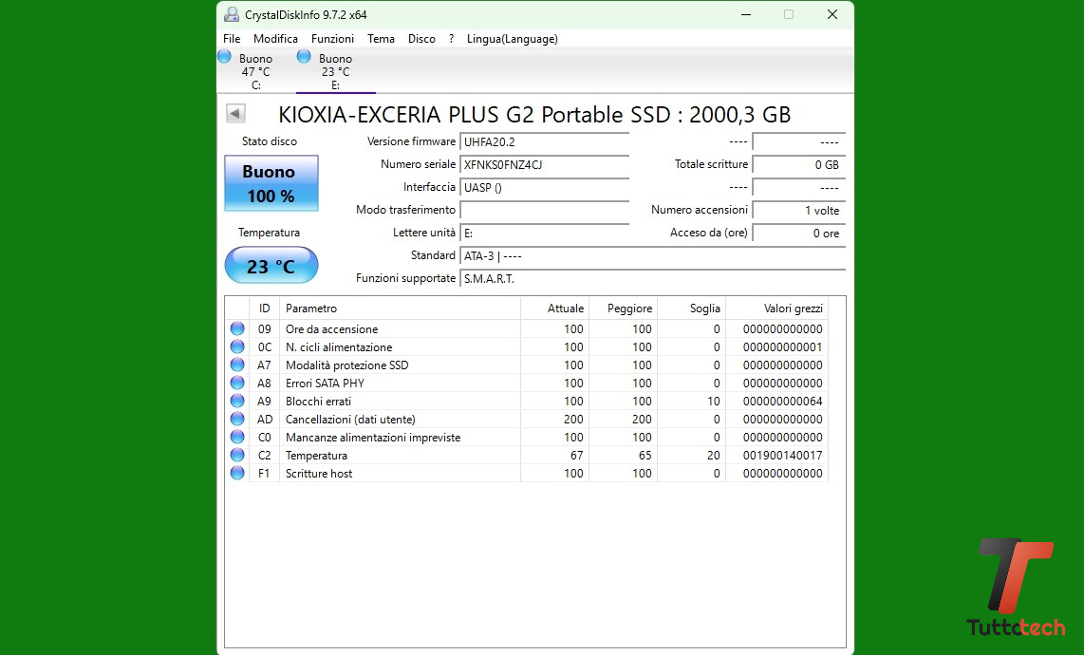Click the "Blocchi errati" parameter text
The image size is (1084, 655).
[x=319, y=402]
